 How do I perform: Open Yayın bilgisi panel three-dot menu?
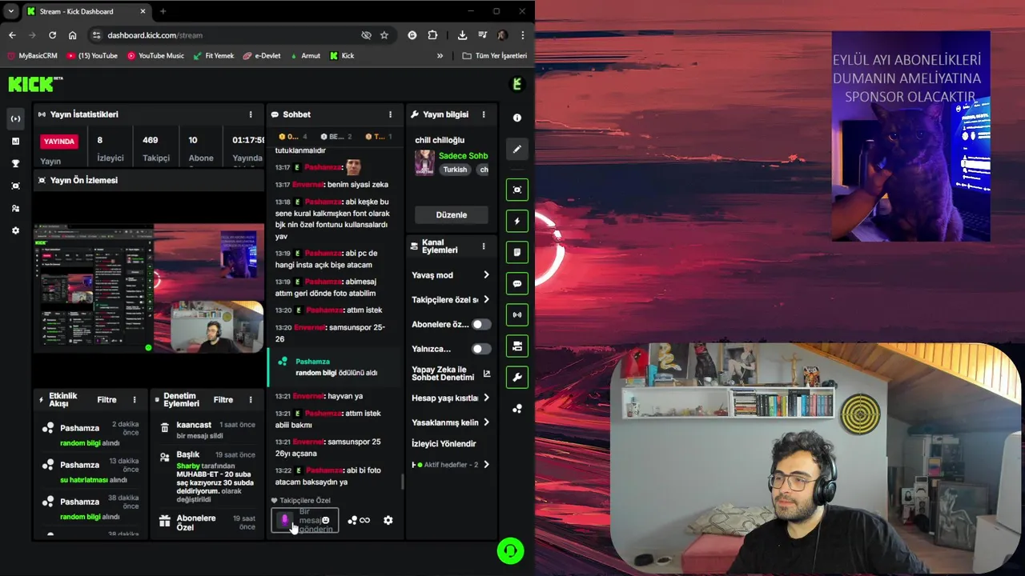click(x=484, y=114)
